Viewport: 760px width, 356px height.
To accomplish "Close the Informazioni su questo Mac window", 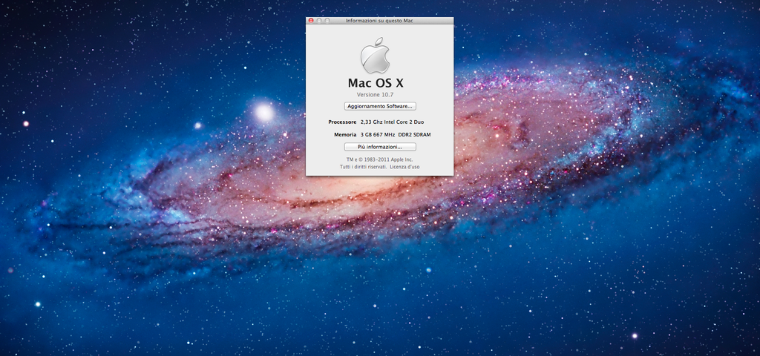I will (x=311, y=21).
